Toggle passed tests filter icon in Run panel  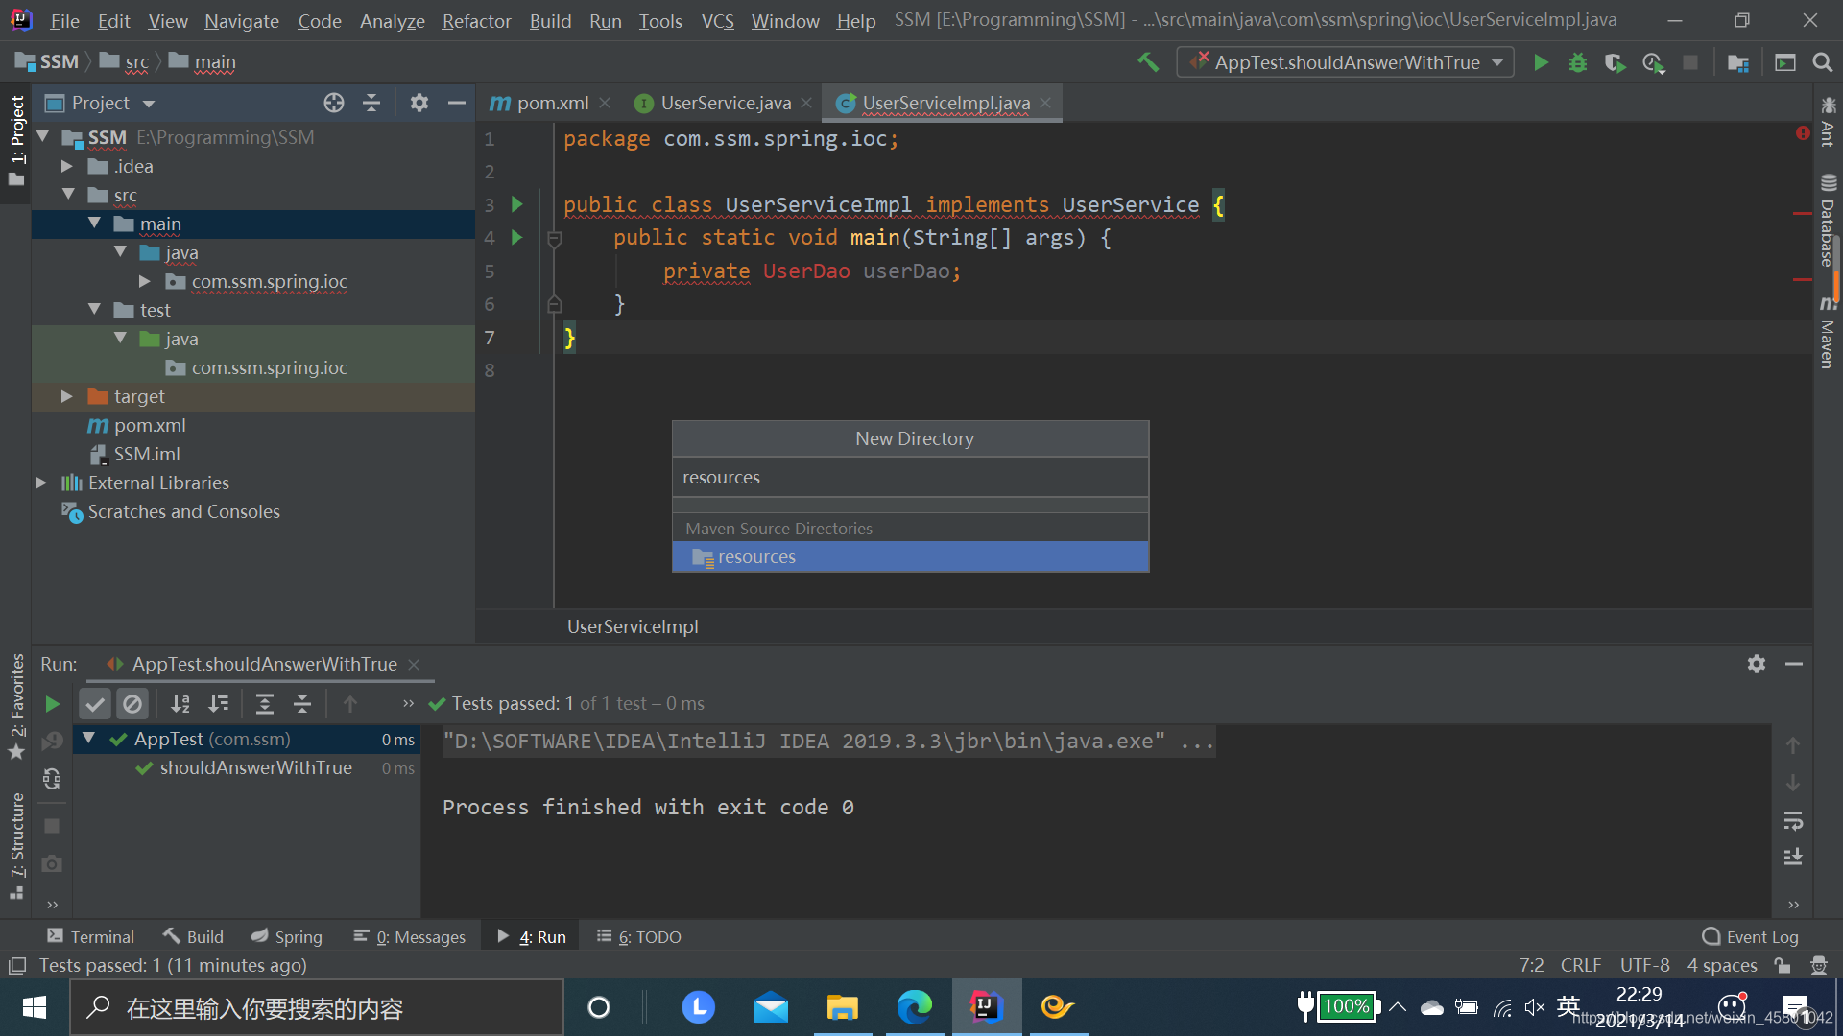96,703
